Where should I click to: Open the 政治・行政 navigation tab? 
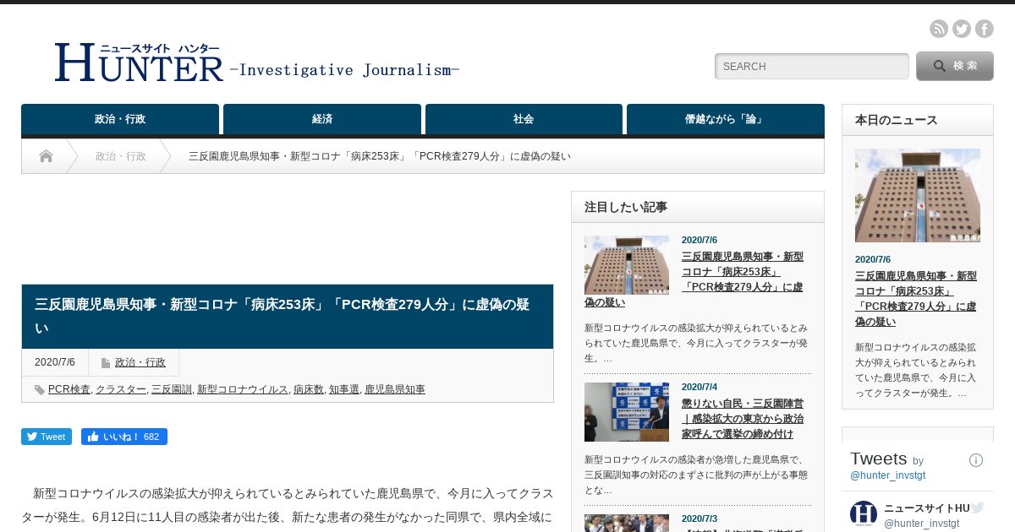click(120, 119)
